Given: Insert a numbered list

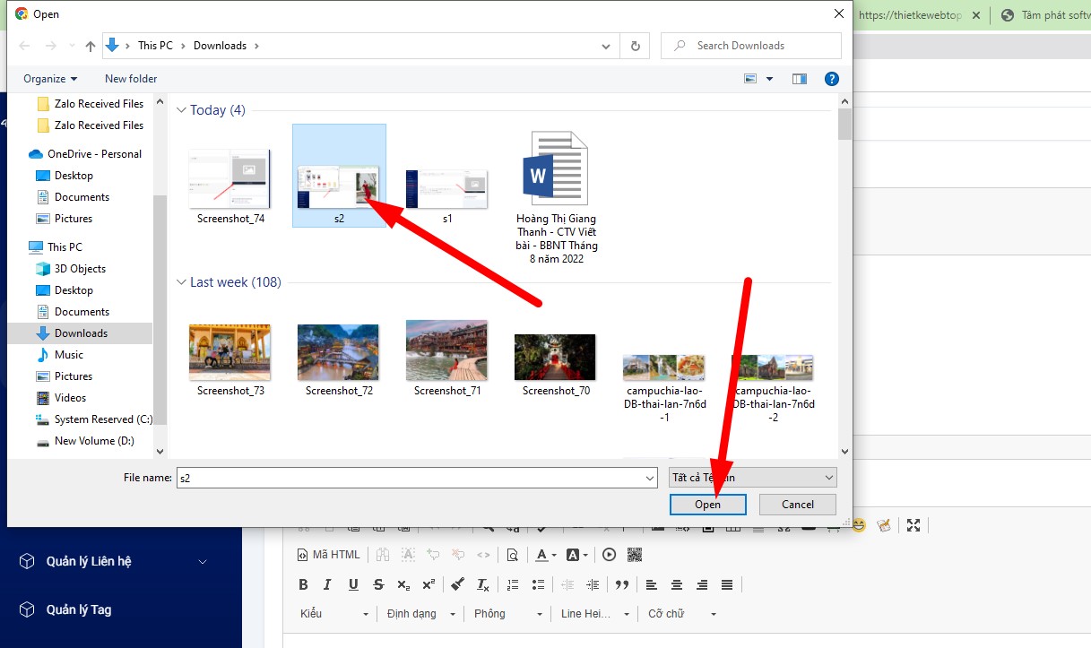Looking at the screenshot, I should (513, 584).
